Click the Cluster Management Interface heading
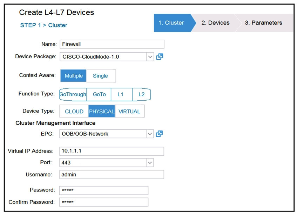Image resolution: width=298 pixels, height=215 pixels. coord(55,123)
